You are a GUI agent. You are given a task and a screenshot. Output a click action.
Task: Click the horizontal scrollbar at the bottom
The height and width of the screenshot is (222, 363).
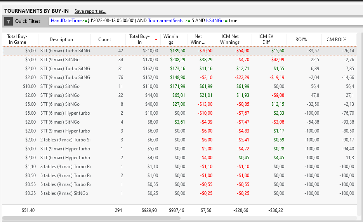(91, 218)
